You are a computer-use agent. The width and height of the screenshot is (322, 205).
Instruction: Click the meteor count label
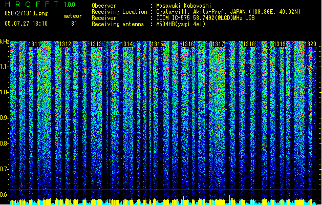[73, 16]
